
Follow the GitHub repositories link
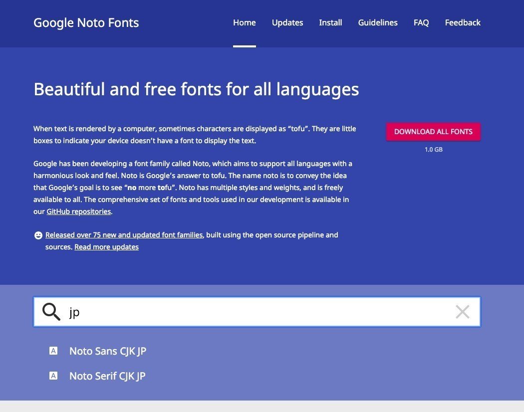tap(79, 211)
